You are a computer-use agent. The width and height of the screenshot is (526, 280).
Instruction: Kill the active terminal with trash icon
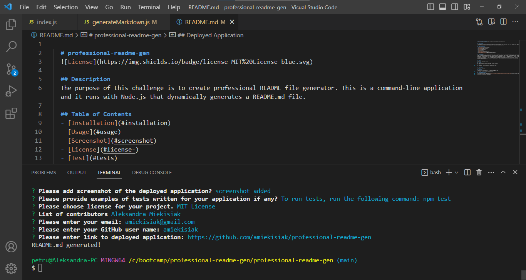(479, 172)
